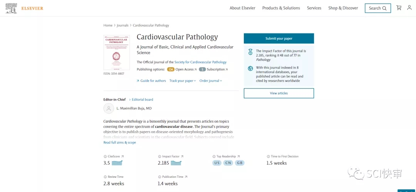Click the Search box in header
Screen dimensions: 416x192
pyautogui.click(x=377, y=8)
